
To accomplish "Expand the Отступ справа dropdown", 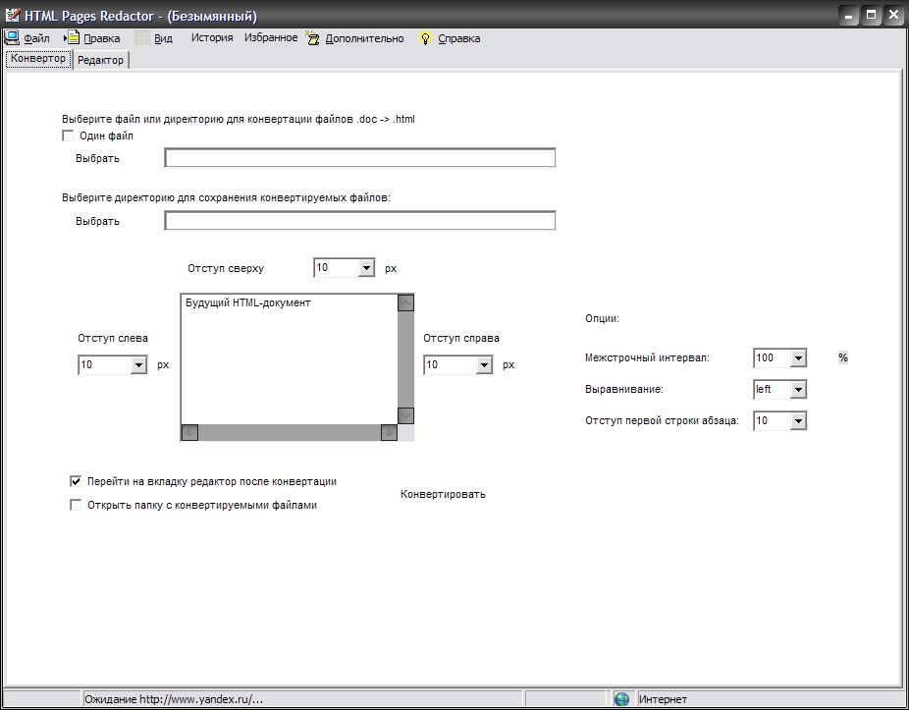I will (484, 365).
